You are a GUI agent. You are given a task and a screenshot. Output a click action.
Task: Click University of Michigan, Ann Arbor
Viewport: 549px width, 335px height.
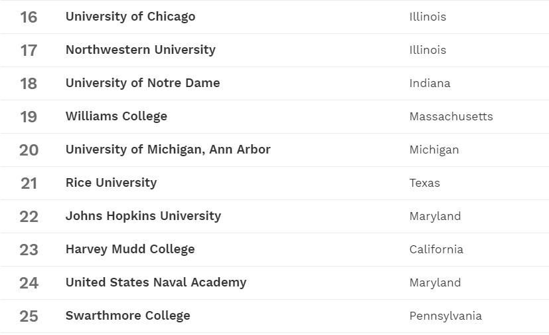click(x=167, y=150)
